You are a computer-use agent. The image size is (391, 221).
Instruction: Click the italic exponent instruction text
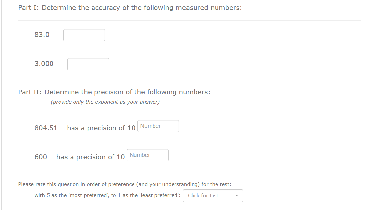[x=105, y=102]
